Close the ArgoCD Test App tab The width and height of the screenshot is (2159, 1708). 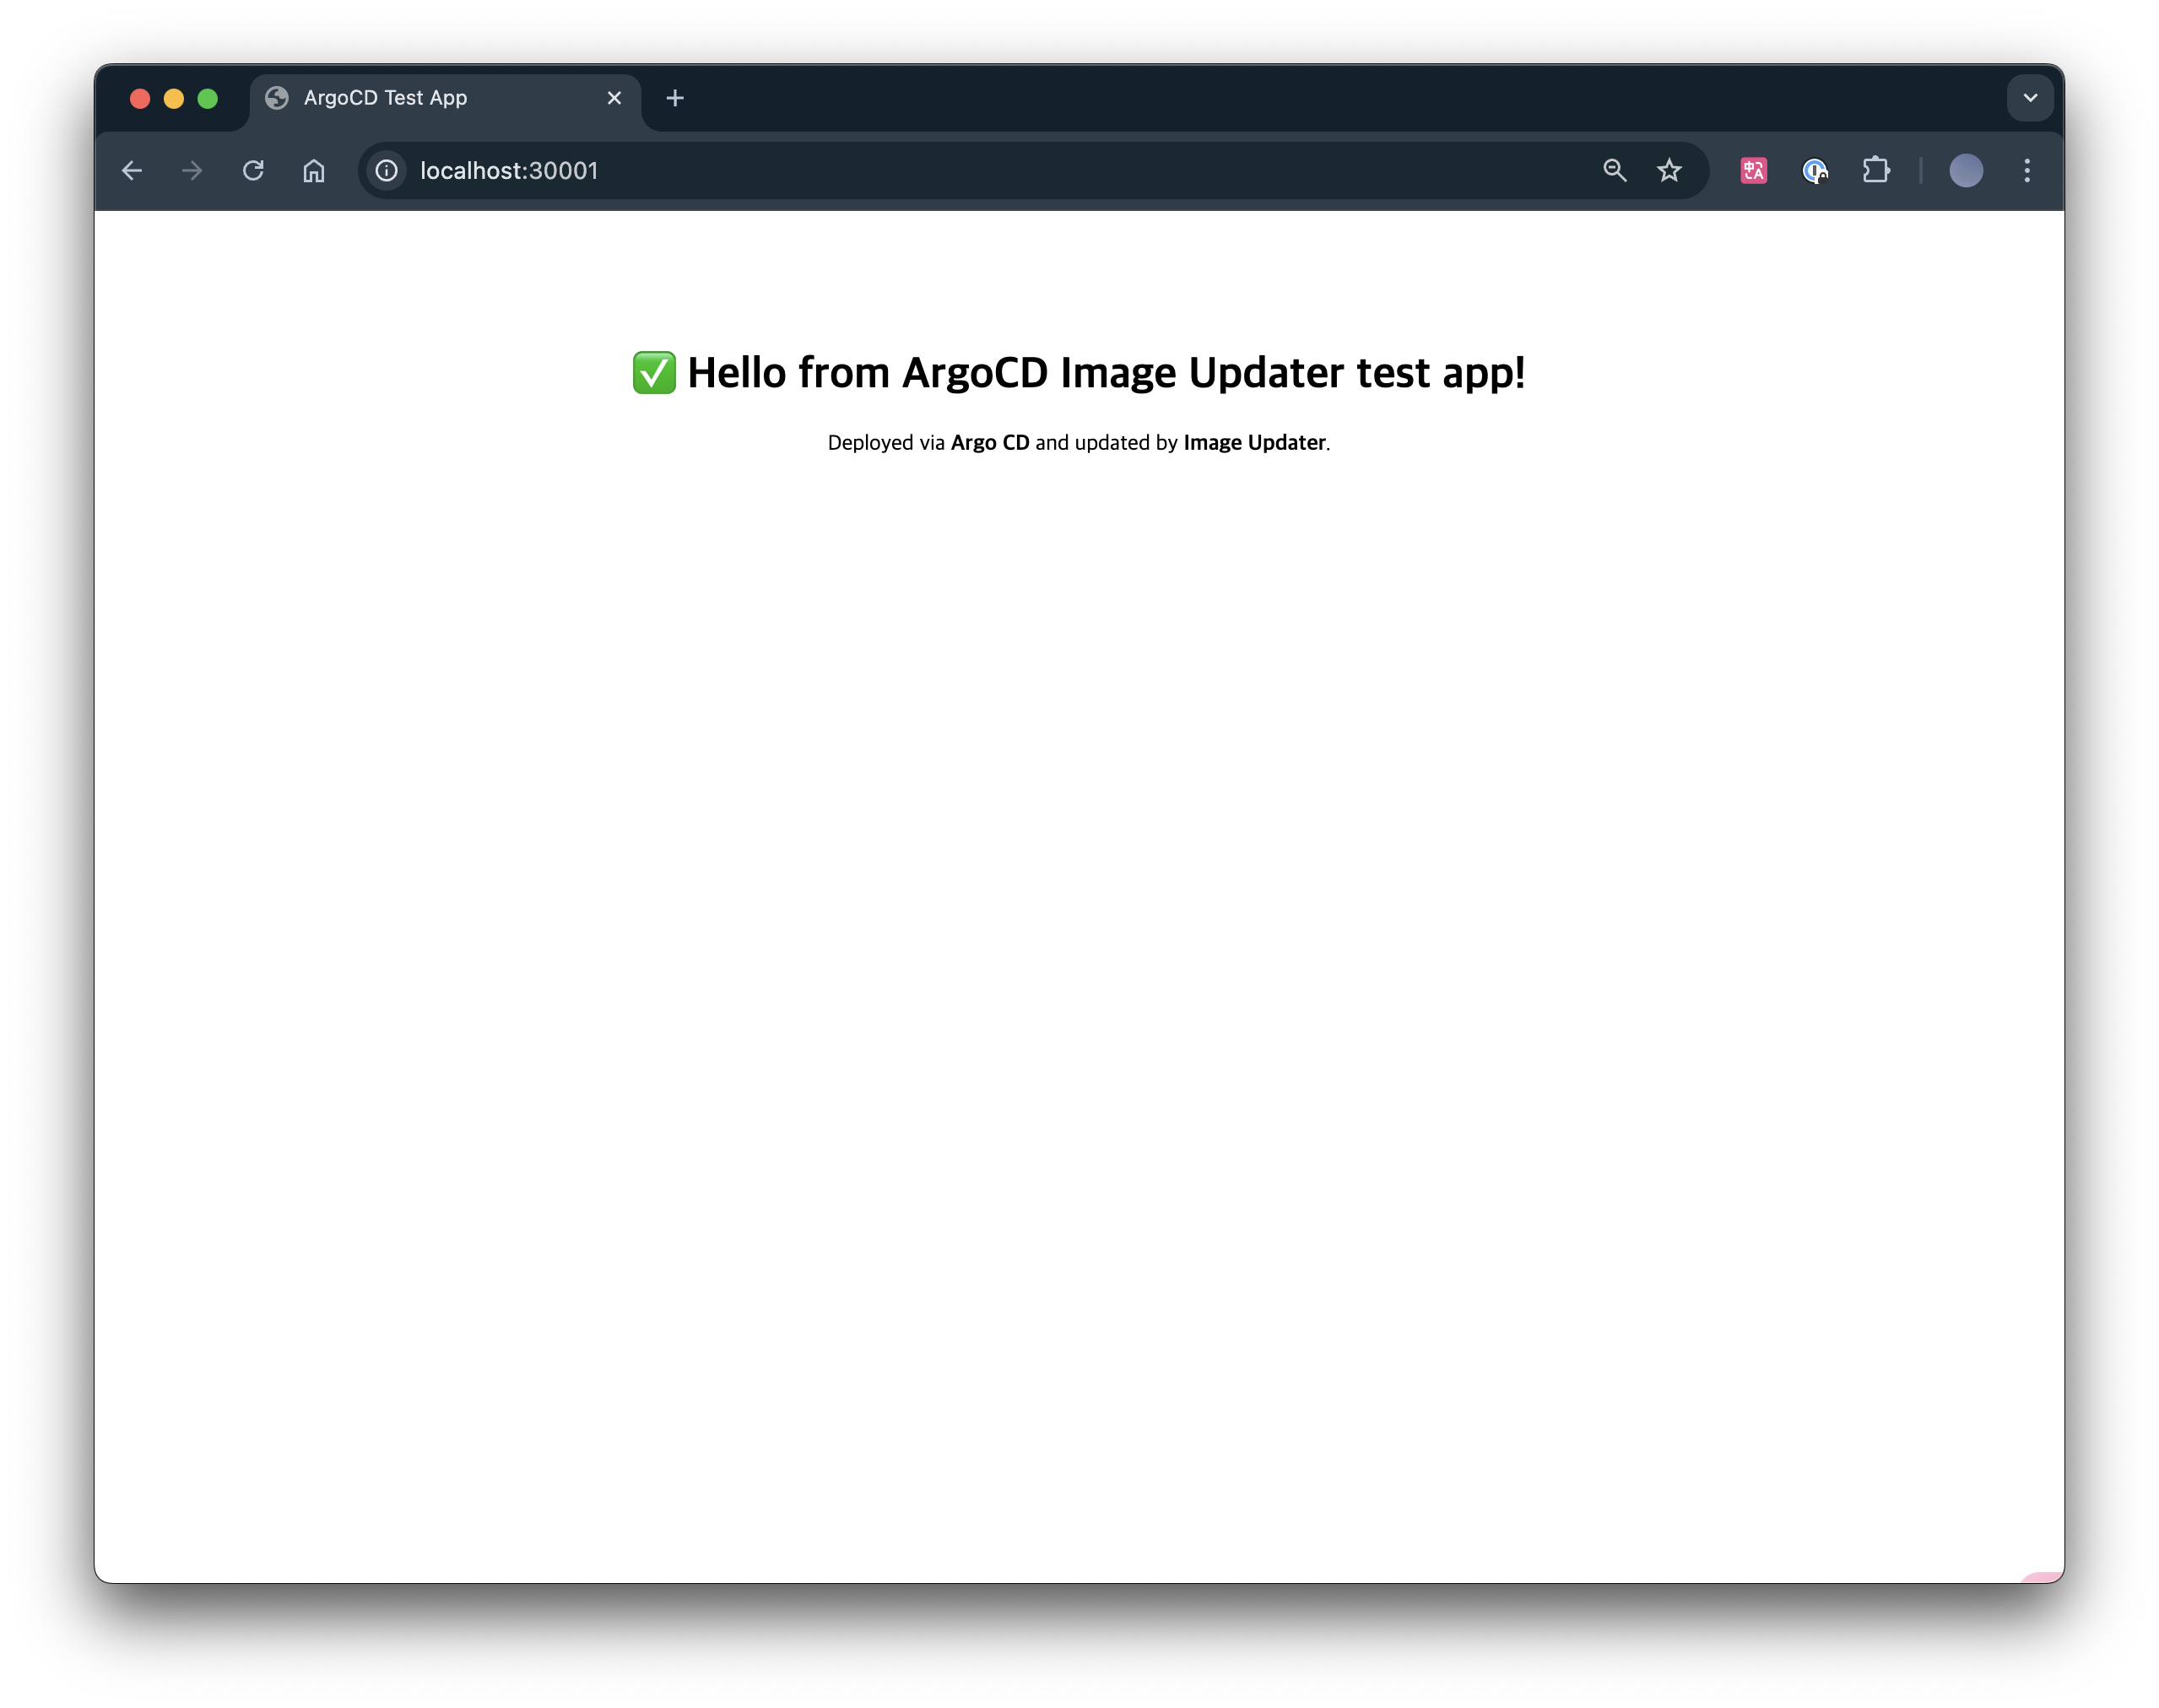coord(614,98)
